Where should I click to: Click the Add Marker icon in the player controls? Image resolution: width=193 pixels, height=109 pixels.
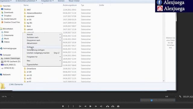63,106
